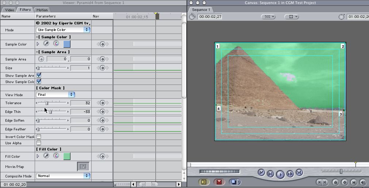Expand the Sample Color disclosure triangle

point(38,44)
